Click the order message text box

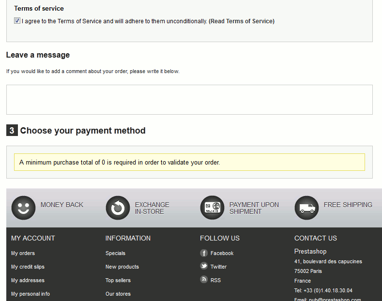tap(189, 100)
